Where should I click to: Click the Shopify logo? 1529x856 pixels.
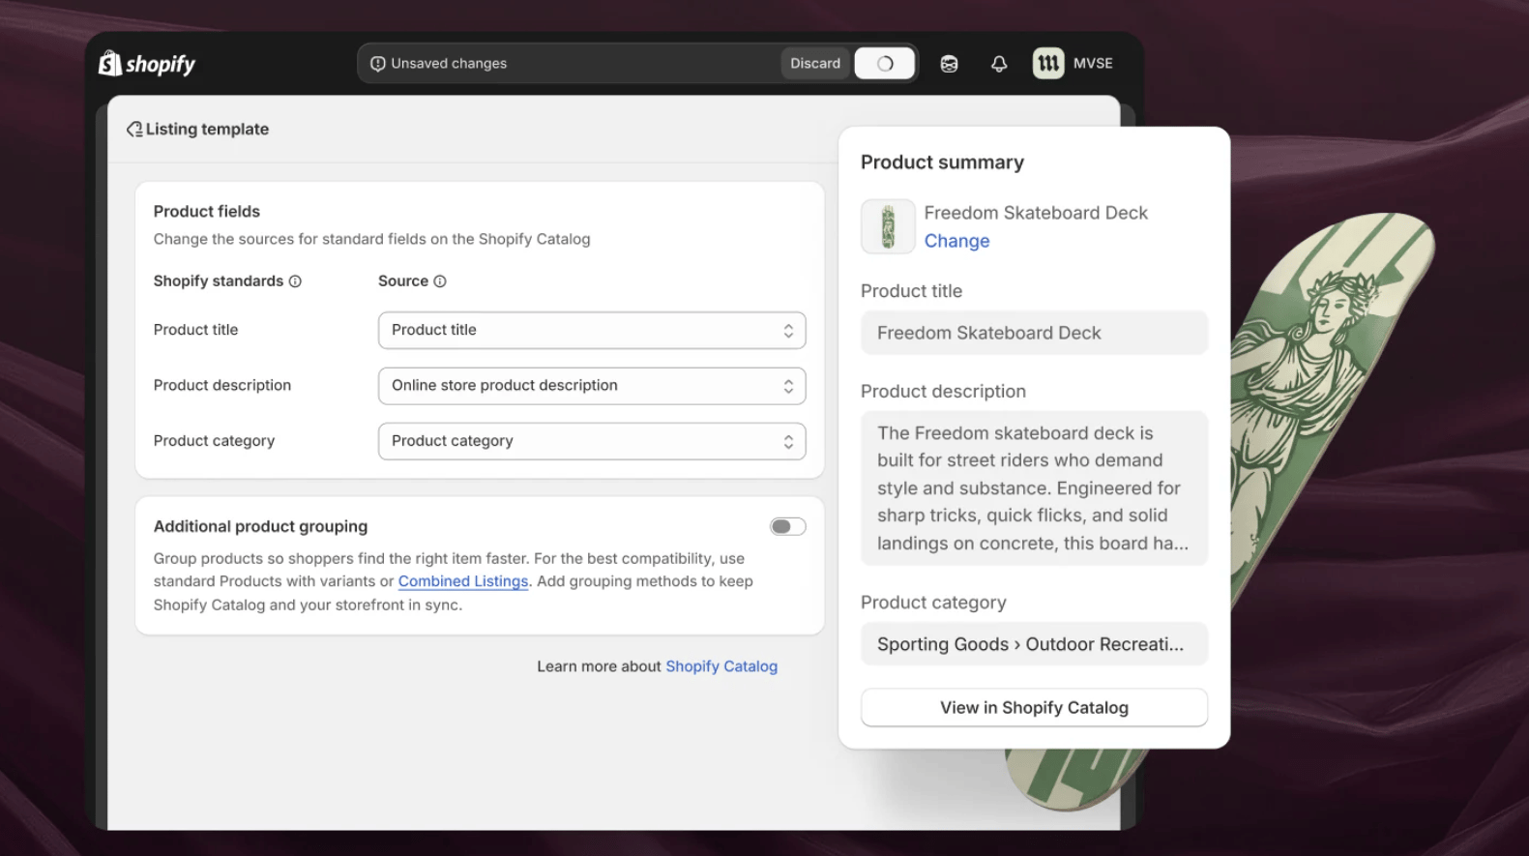pyautogui.click(x=147, y=64)
